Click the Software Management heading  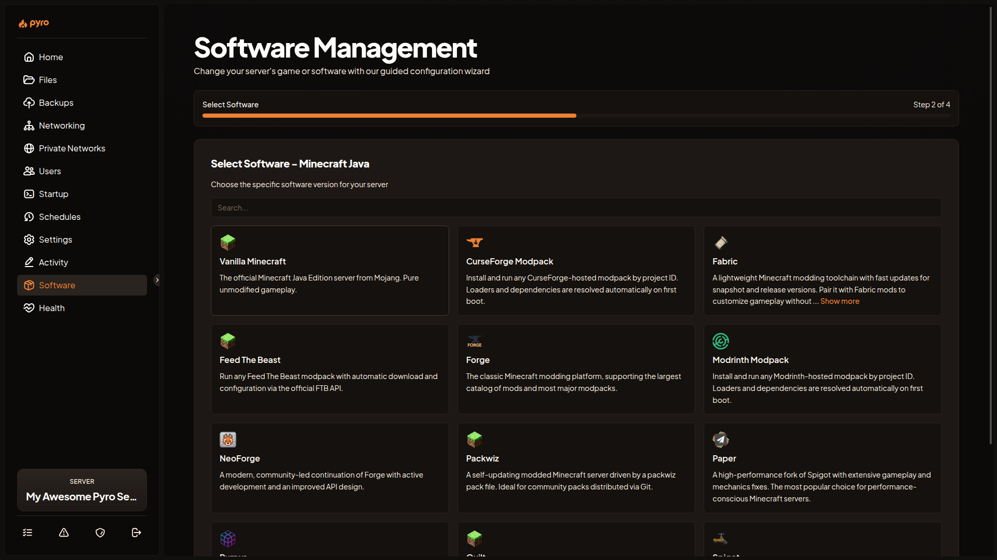pyautogui.click(x=335, y=48)
